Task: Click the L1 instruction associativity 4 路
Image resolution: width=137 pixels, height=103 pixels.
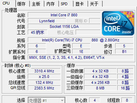Action: [125, 77]
